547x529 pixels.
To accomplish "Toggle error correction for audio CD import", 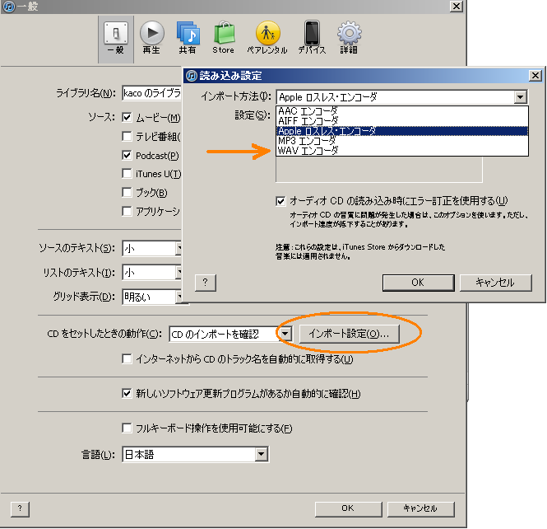I will (x=280, y=201).
